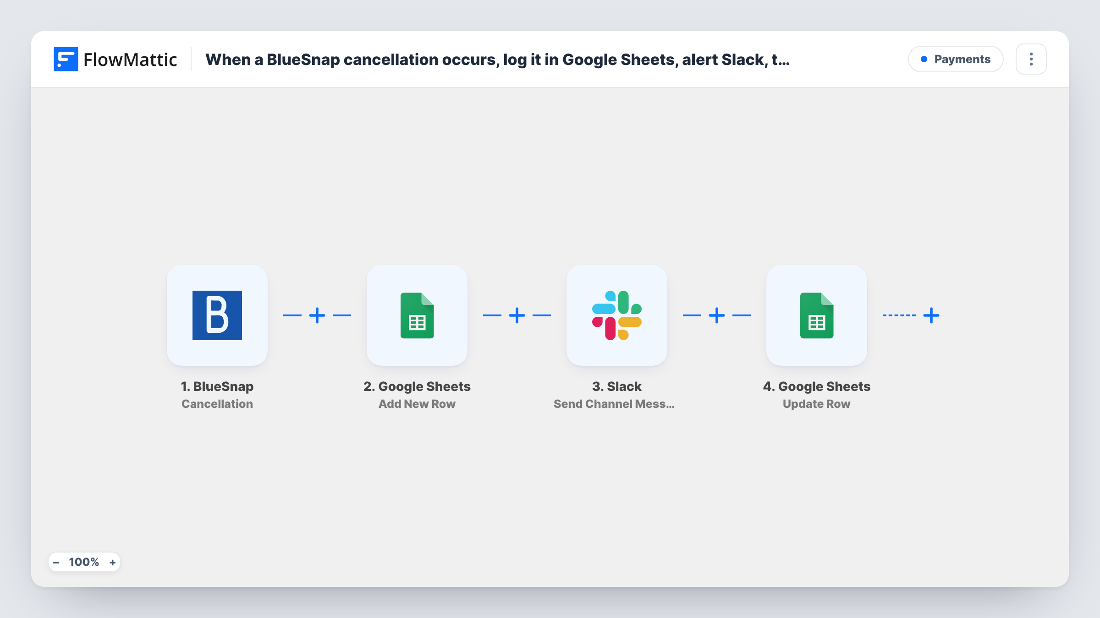1100x618 pixels.
Task: Click the Payments tag badge
Action: [956, 59]
